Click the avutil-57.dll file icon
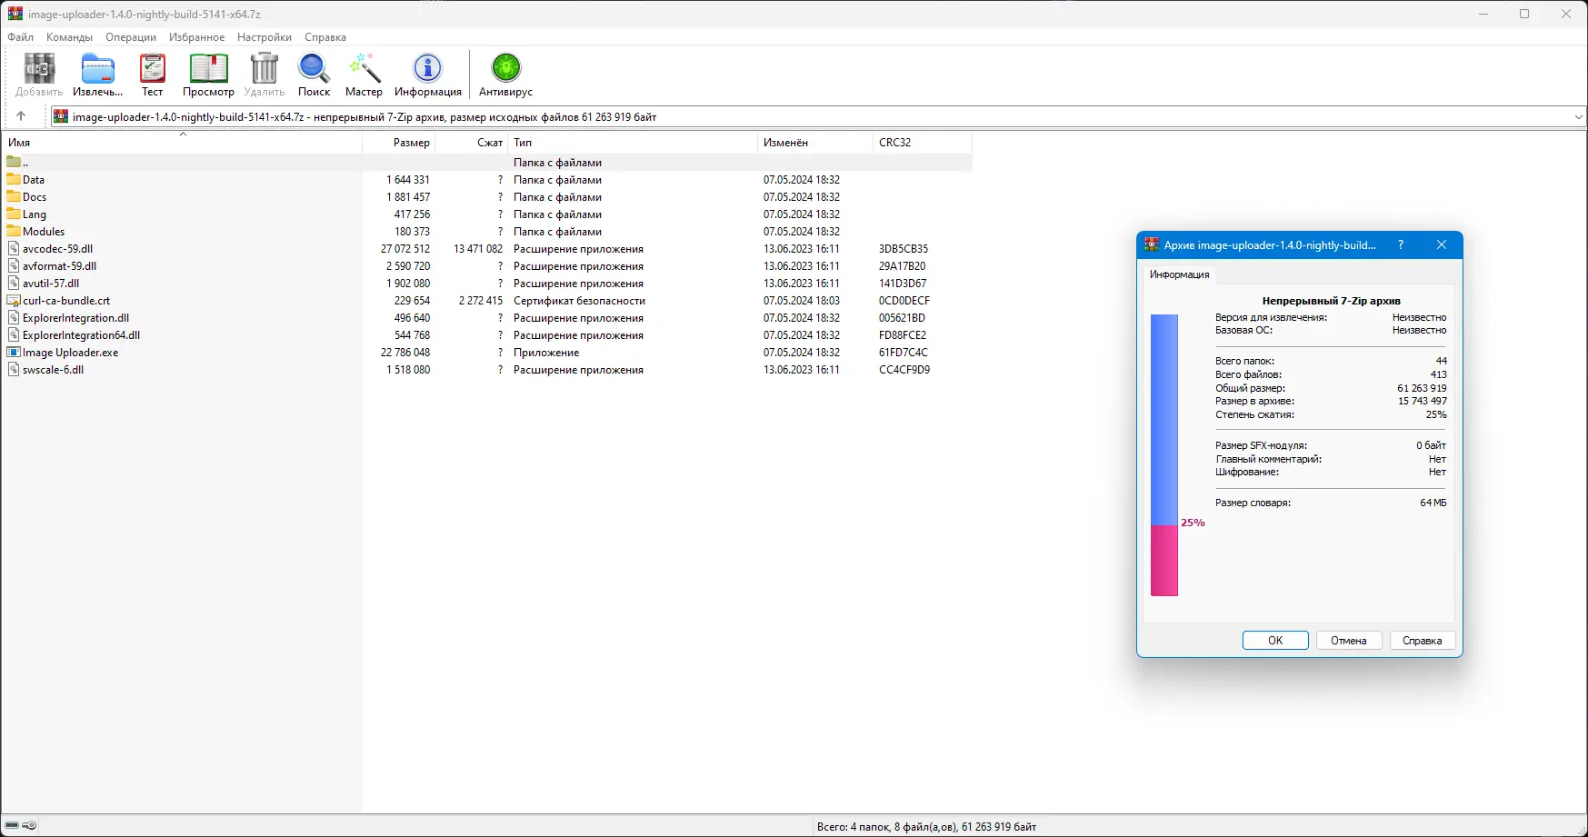This screenshot has height=837, width=1588. [14, 283]
